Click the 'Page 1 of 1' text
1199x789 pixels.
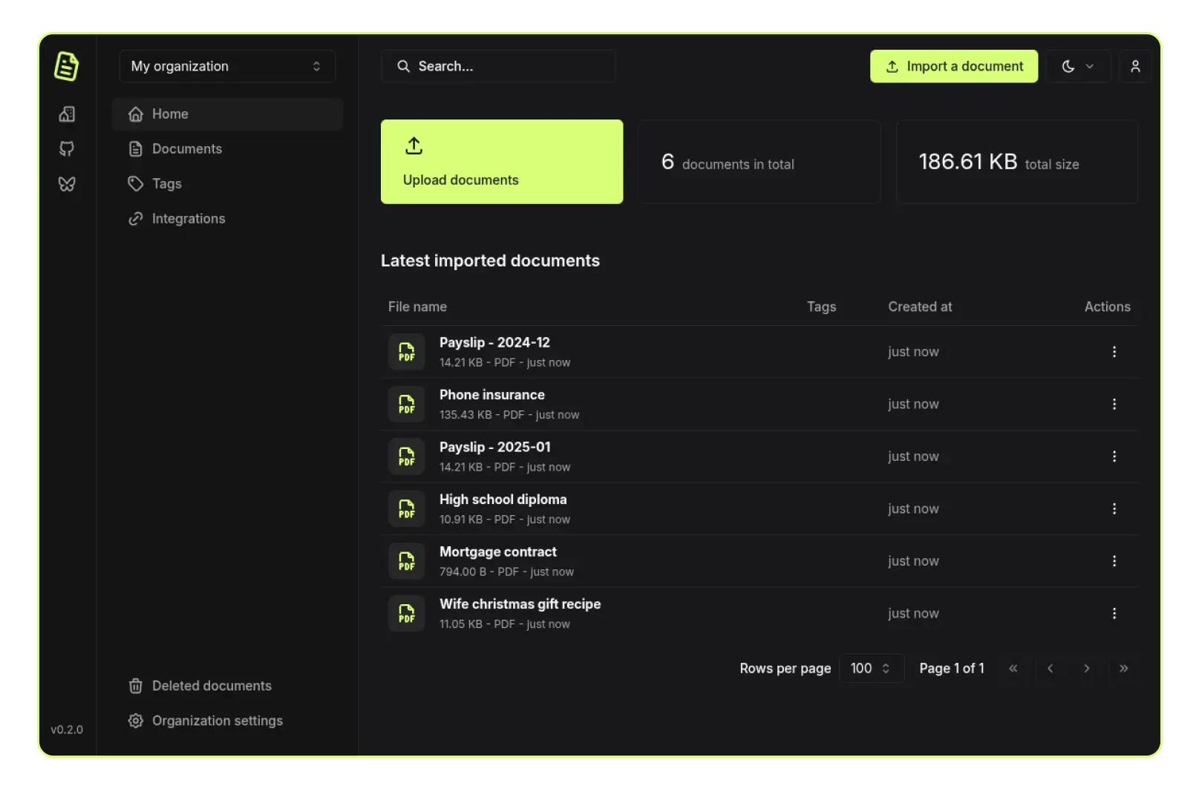952,668
